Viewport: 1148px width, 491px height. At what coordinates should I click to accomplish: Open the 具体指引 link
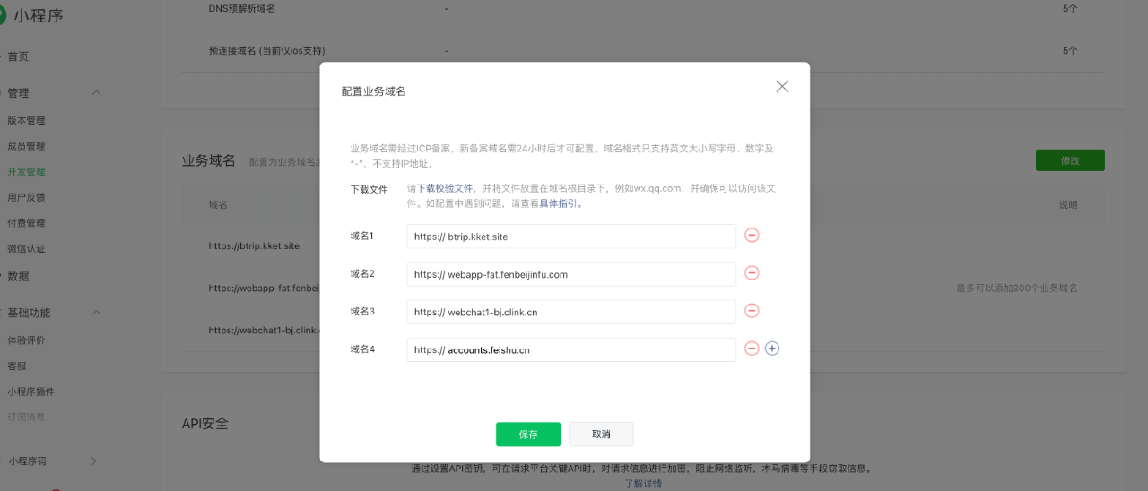[558, 203]
